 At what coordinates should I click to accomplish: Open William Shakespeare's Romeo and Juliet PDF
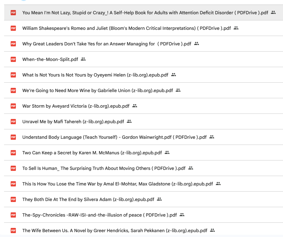127,28
